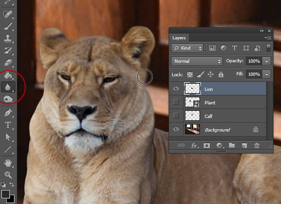Open the Layers panel flyout menu

click(x=268, y=37)
